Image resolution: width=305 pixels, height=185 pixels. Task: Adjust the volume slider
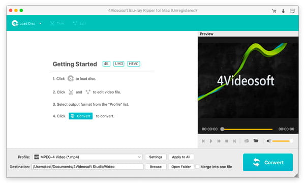(283, 141)
